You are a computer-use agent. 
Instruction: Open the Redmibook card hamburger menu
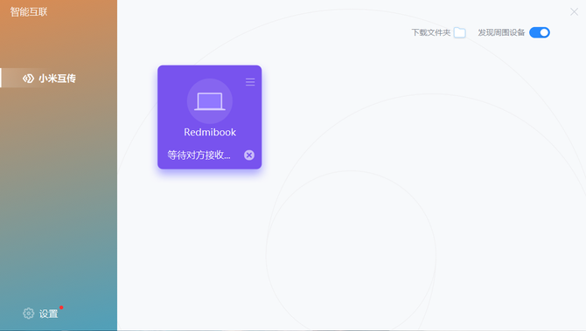tap(250, 82)
